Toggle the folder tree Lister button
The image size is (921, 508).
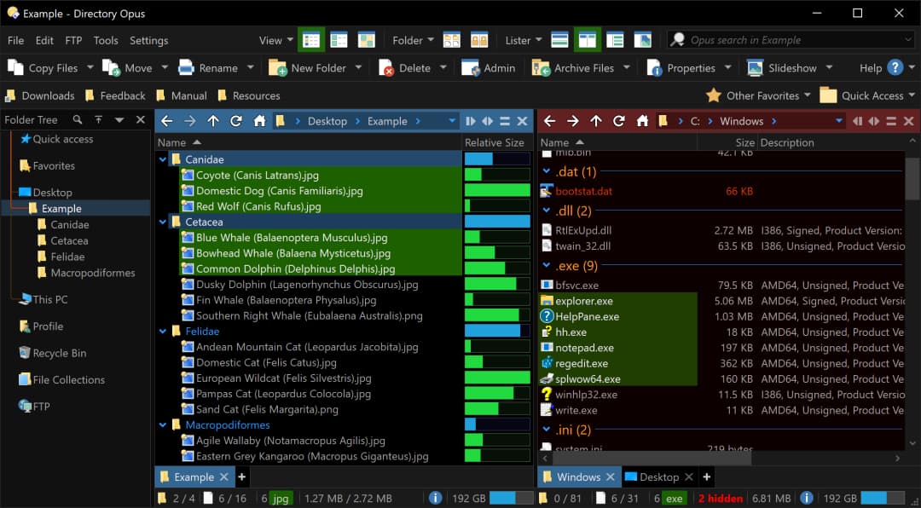pos(615,40)
